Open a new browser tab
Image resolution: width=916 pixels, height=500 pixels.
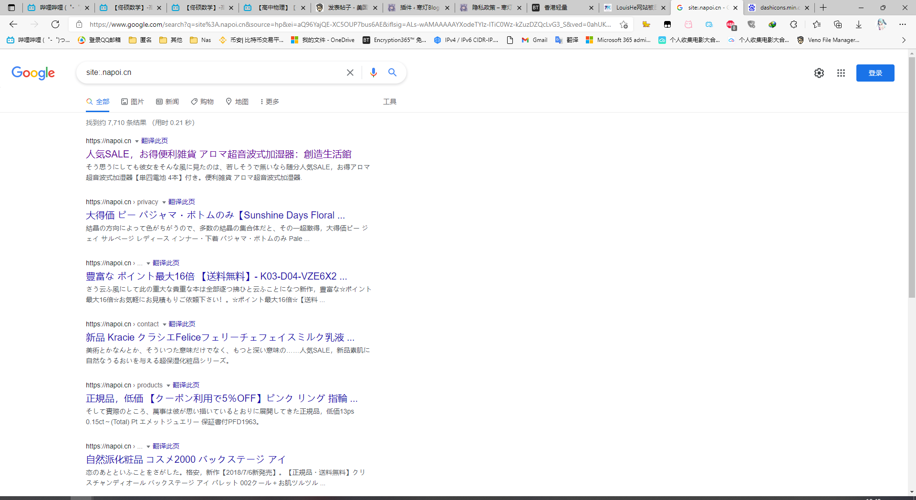tap(823, 8)
